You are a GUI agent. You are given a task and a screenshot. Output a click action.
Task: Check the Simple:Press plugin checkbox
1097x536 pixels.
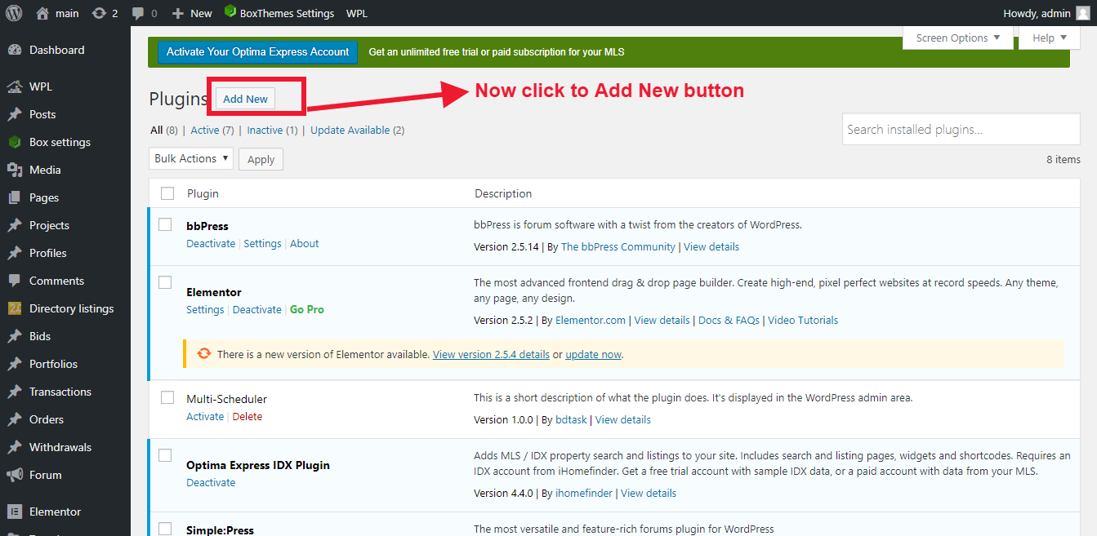coord(165,529)
